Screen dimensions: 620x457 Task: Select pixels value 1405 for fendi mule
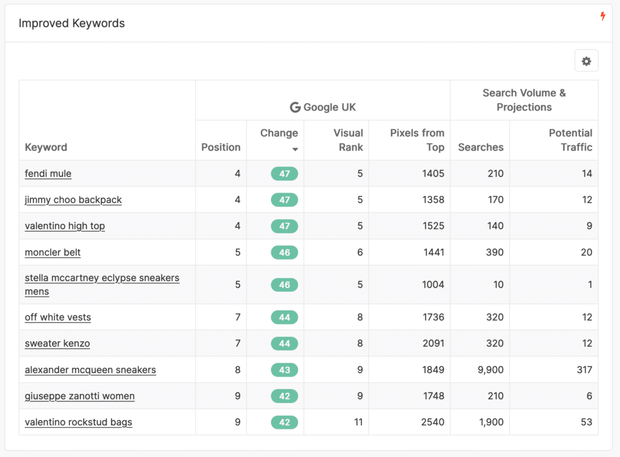click(x=433, y=174)
